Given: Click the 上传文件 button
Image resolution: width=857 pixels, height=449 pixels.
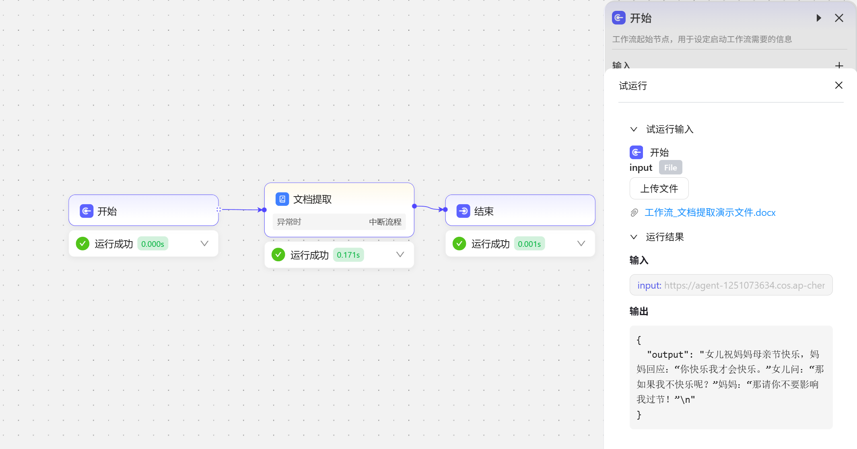Looking at the screenshot, I should click(x=659, y=189).
